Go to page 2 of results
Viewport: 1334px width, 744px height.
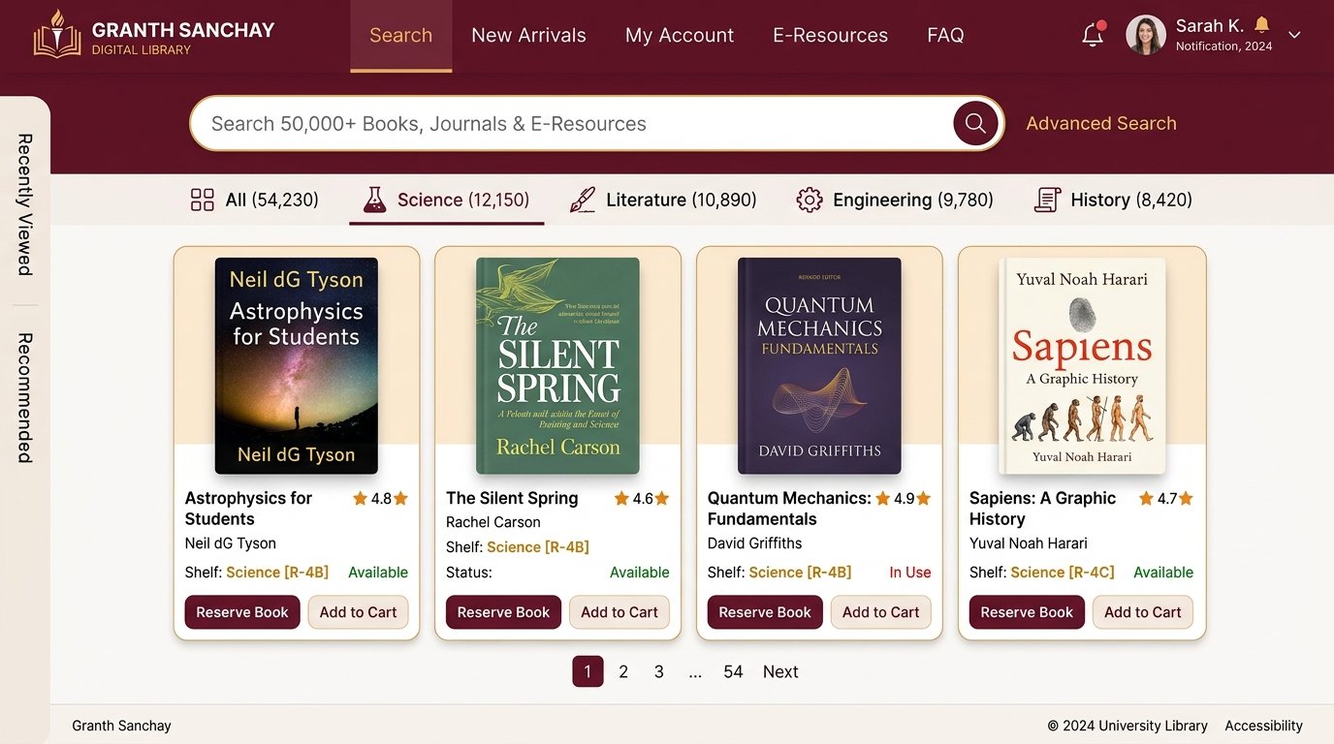point(623,671)
